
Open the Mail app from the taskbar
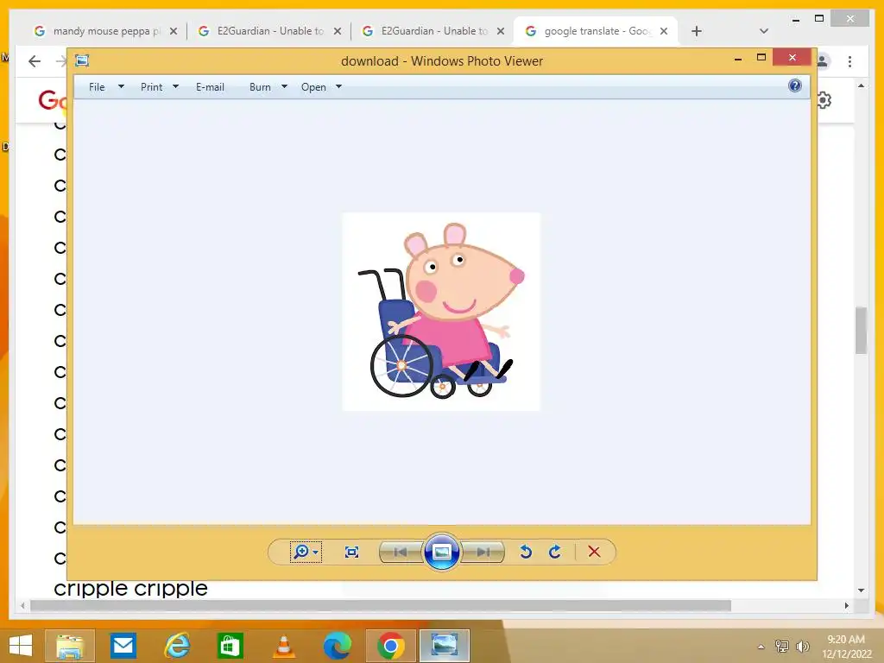pos(123,646)
